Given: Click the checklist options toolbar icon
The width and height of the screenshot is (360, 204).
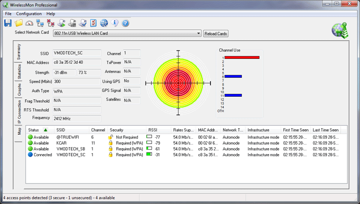Looking at the screenshot, I should pos(93,23).
